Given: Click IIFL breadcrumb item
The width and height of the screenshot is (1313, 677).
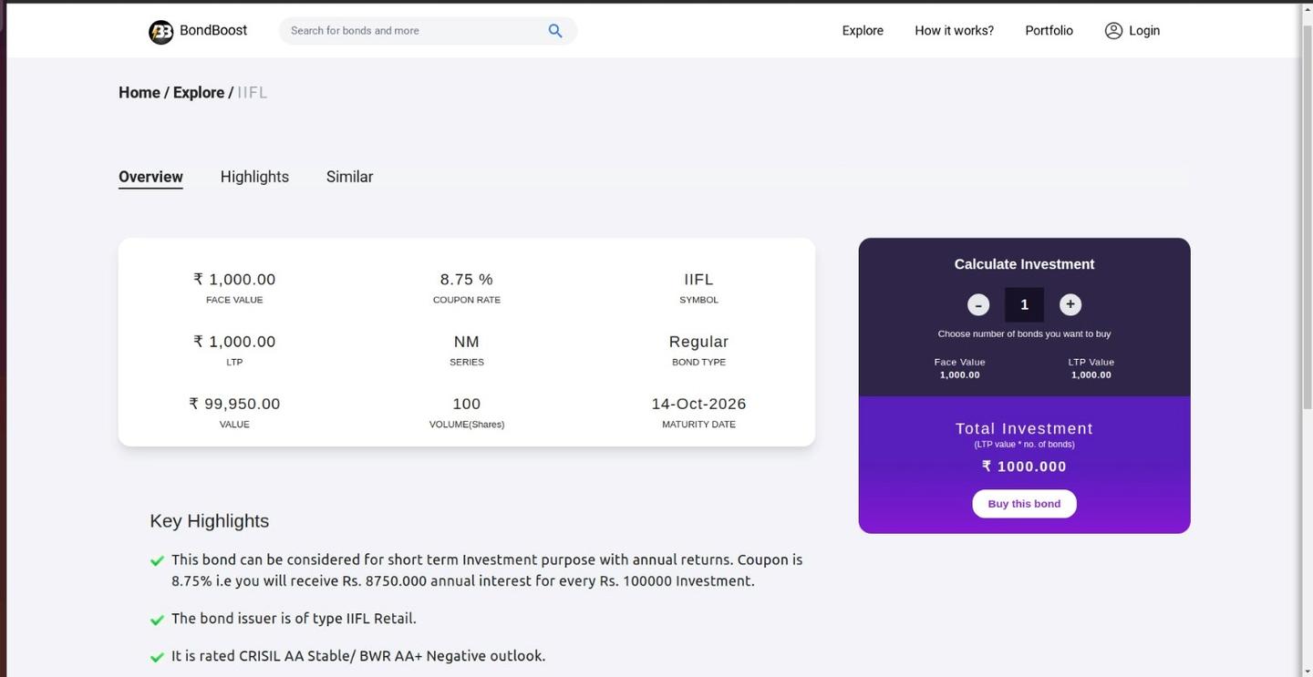Looking at the screenshot, I should (x=253, y=93).
